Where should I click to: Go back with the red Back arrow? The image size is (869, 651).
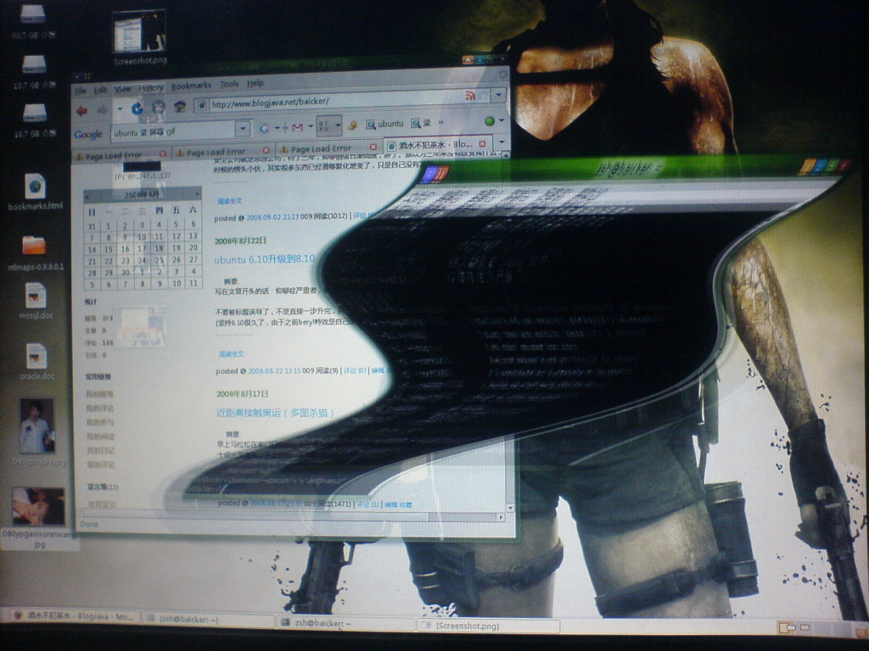point(82,111)
